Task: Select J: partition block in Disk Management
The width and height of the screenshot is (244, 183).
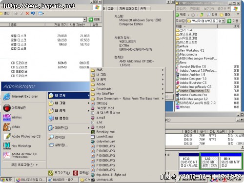Action: (x=209, y=162)
